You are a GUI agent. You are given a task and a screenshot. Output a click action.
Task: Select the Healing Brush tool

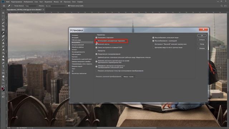click(x=3, y=37)
